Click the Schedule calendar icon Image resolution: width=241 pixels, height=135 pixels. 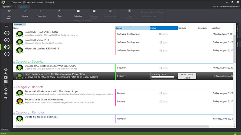click(x=78, y=11)
